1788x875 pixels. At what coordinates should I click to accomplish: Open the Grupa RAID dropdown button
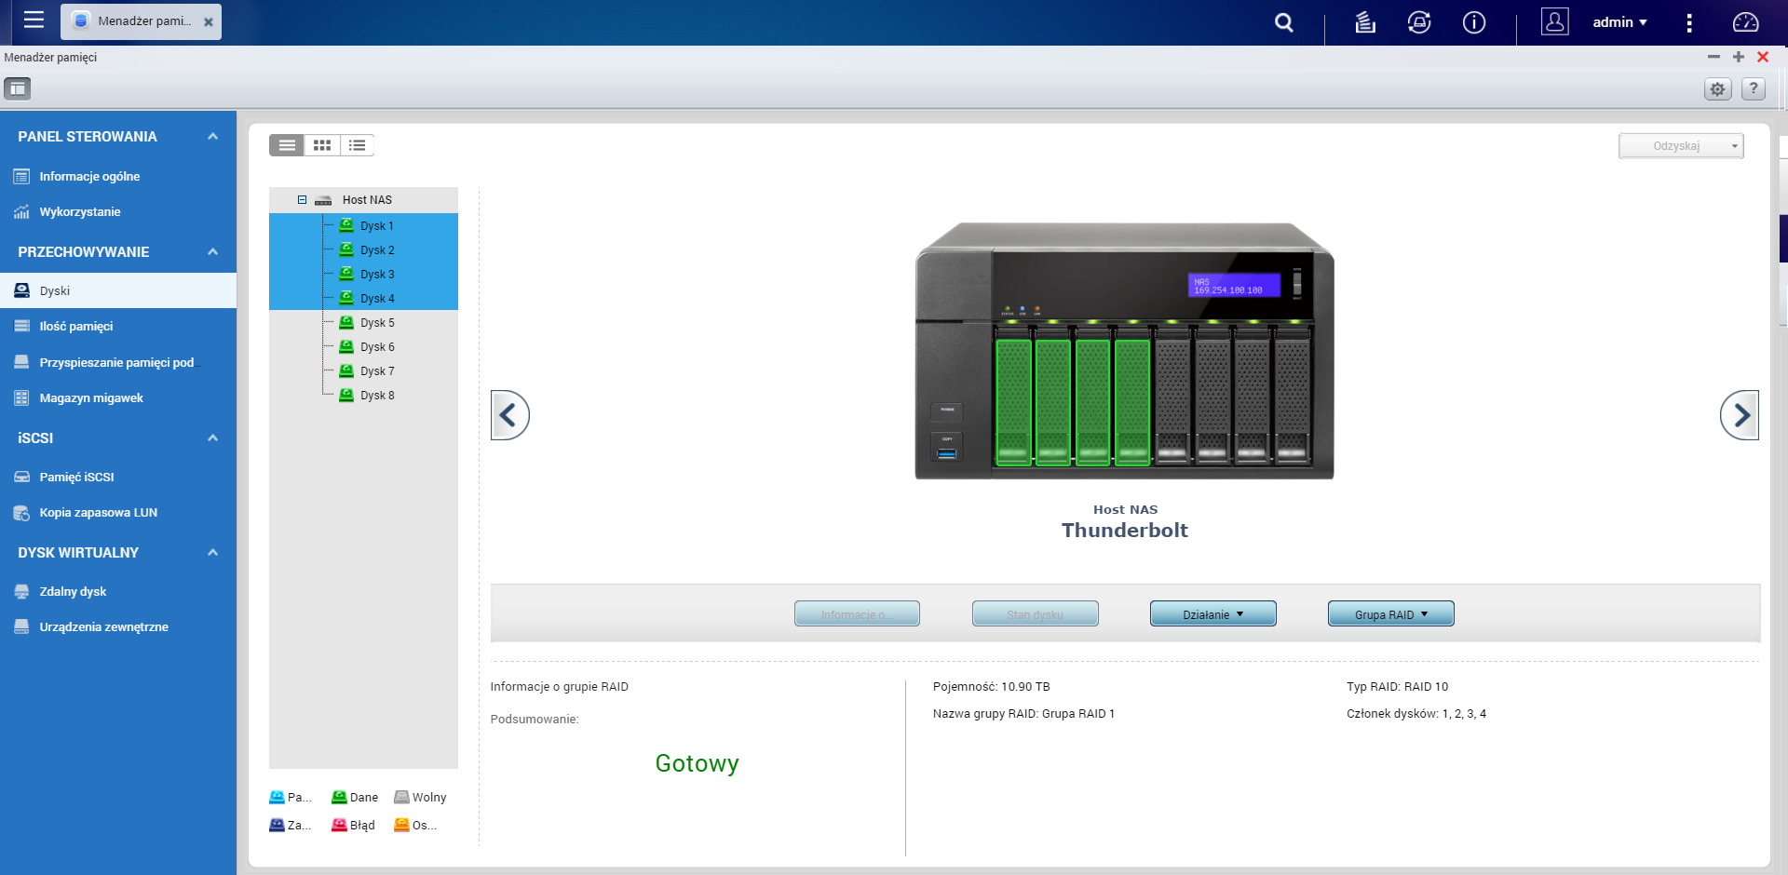(x=1391, y=614)
